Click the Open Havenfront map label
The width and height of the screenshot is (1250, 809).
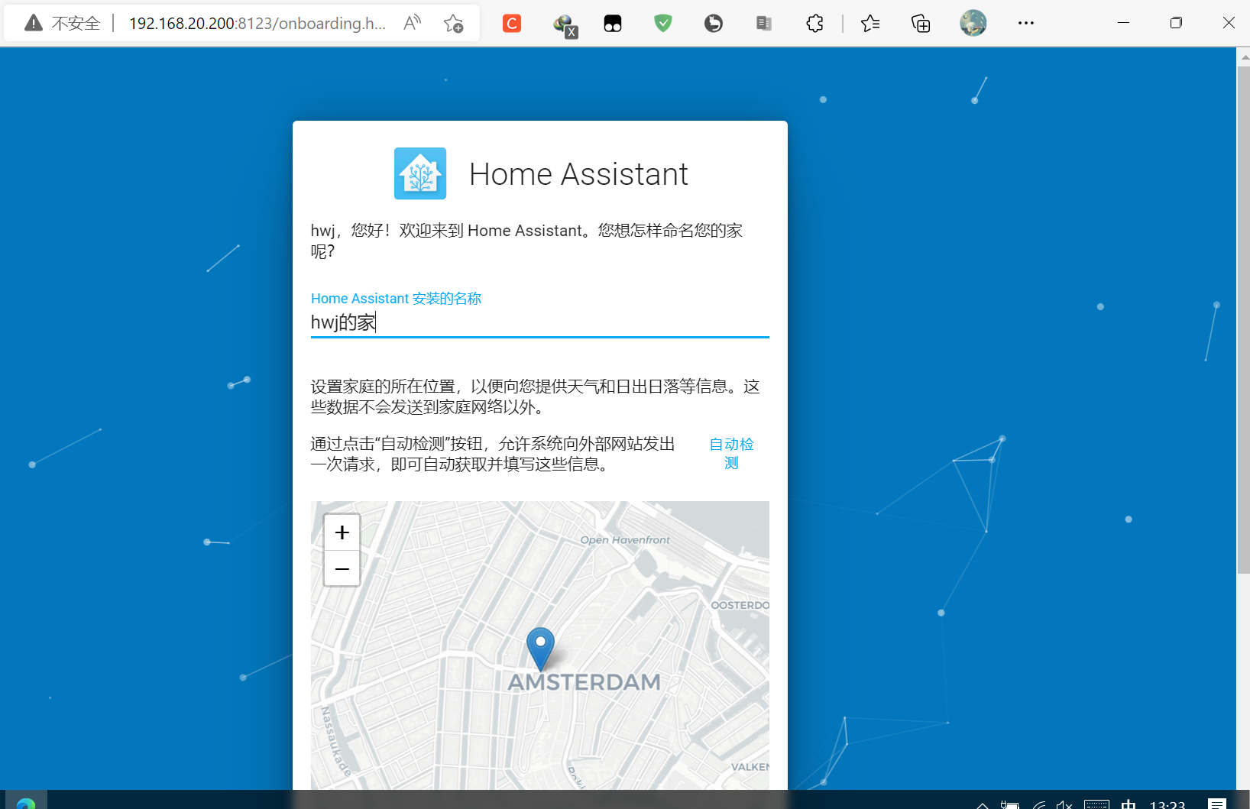[x=625, y=540]
